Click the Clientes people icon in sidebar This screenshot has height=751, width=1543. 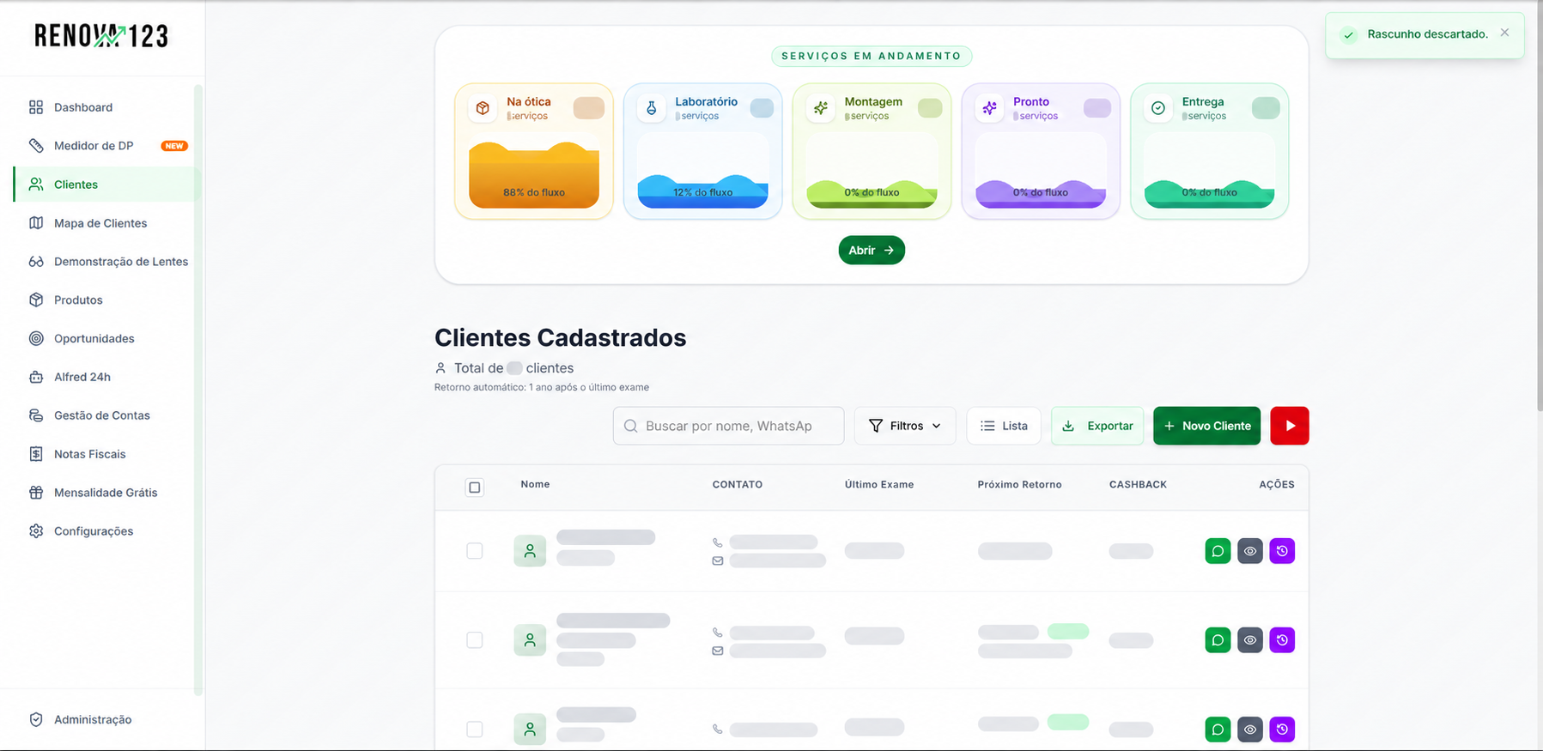pos(36,185)
